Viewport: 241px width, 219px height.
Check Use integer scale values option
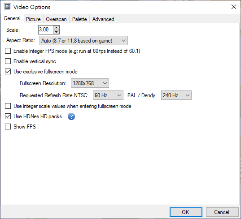8,106
